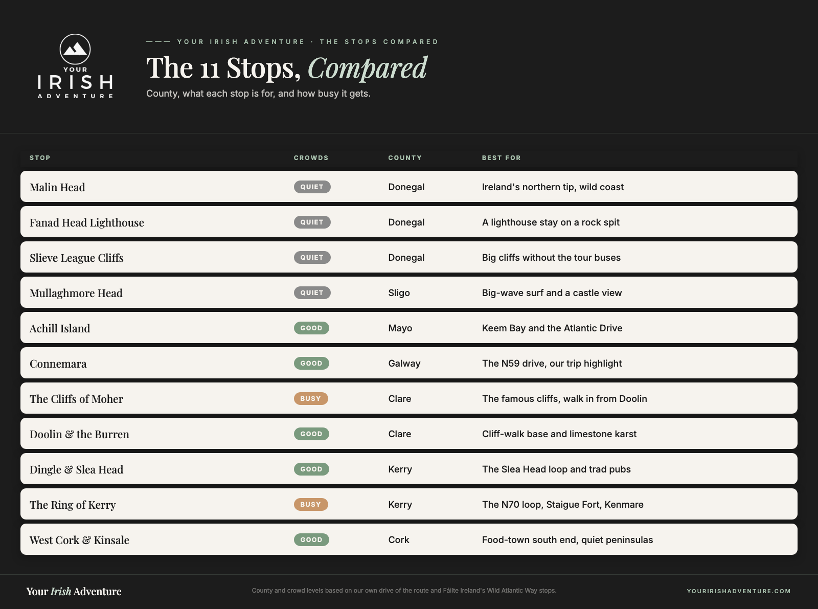Click the mountain logo icon
The image size is (818, 609).
pyautogui.click(x=75, y=49)
